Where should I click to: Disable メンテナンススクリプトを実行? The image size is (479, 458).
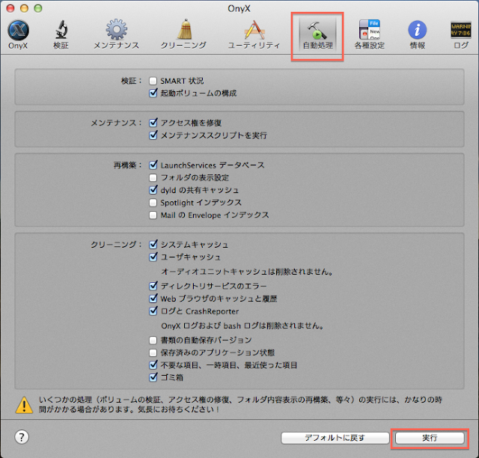pyautogui.click(x=153, y=135)
